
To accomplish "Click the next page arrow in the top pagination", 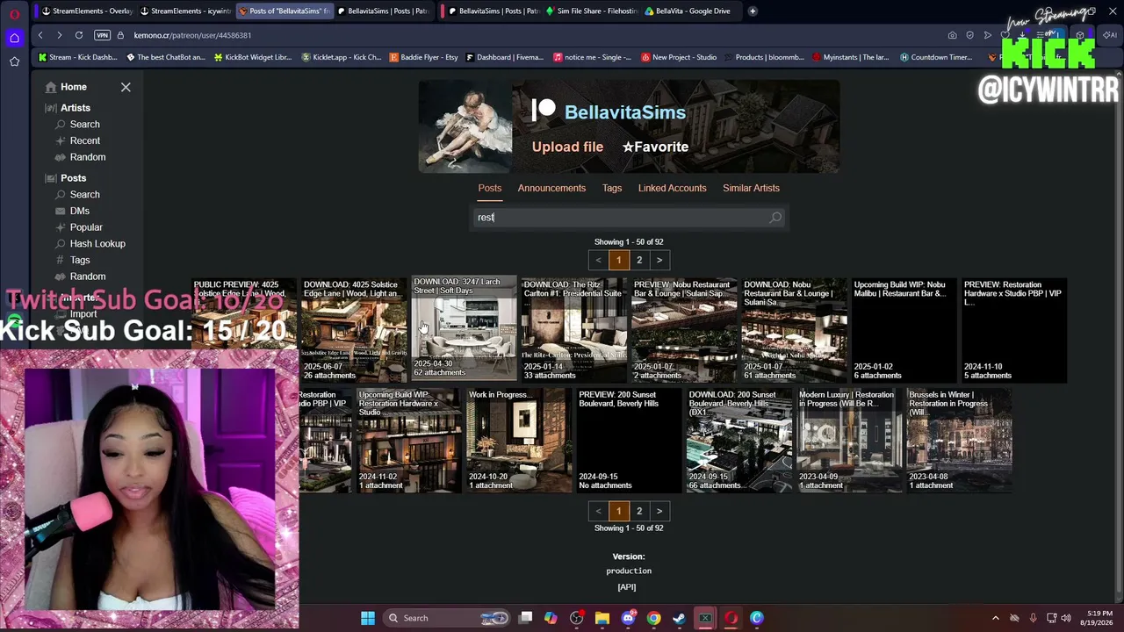I will tap(659, 260).
